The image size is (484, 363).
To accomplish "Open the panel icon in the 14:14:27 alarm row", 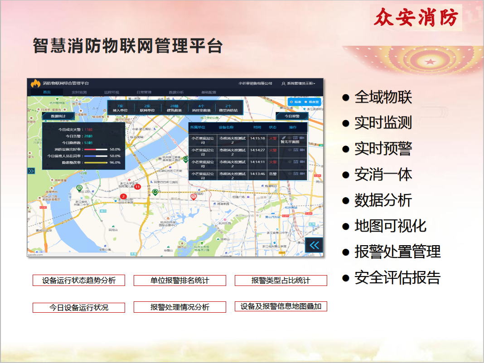I will click(296, 150).
